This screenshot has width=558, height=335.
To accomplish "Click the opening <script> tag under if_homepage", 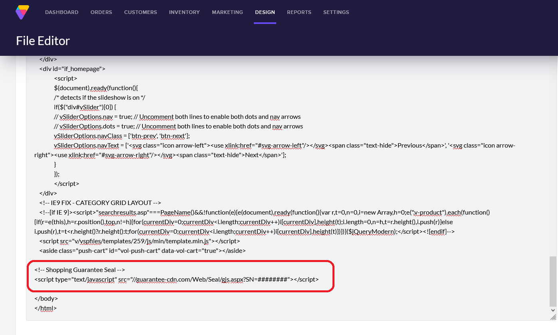I will 65,79.
